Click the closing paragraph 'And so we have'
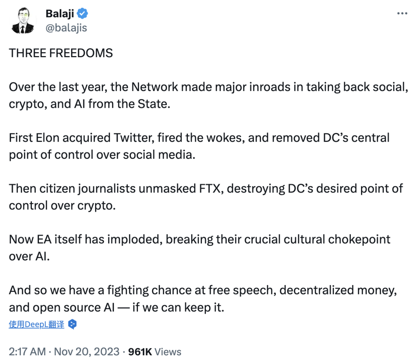418x362 pixels. pos(203,298)
